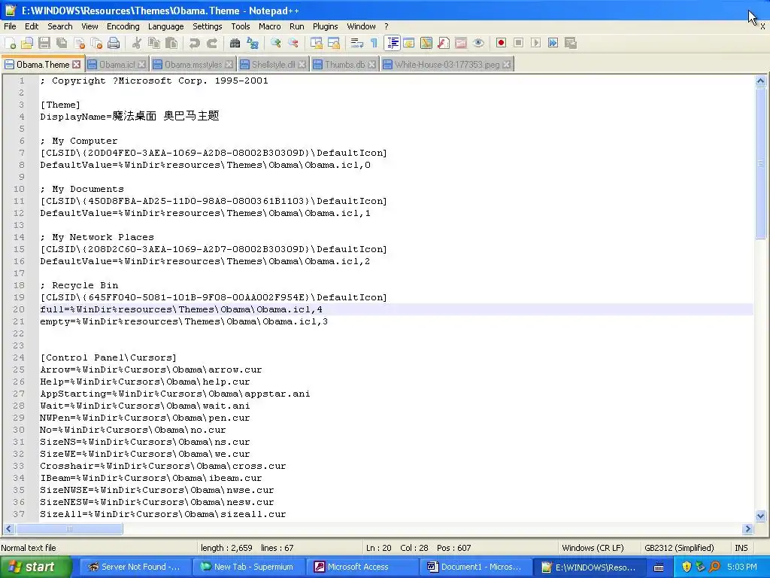This screenshot has height=578, width=770.
Task: Open the Edit menu
Action: coord(32,26)
